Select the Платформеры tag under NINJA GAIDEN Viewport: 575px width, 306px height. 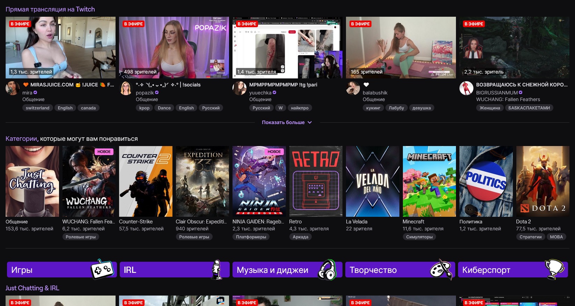(x=251, y=237)
